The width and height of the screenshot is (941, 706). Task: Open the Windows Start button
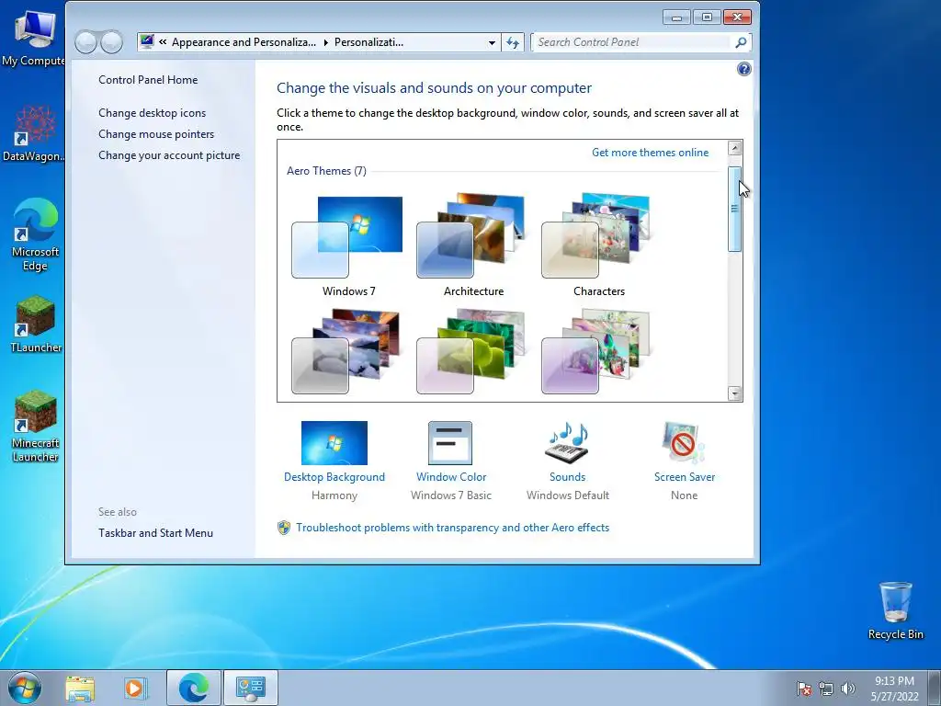coord(25,688)
